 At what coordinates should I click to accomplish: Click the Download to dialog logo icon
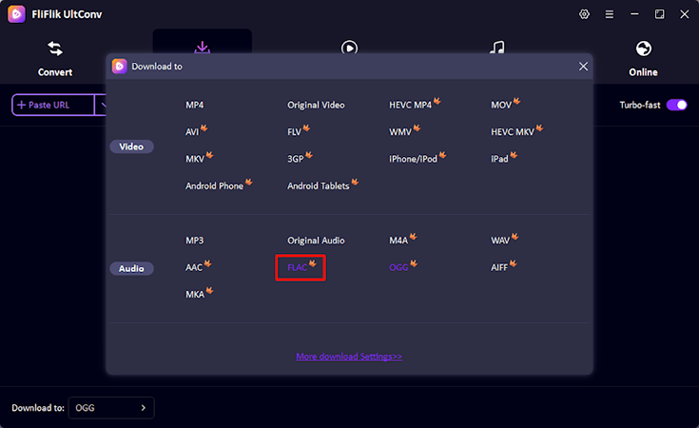(119, 67)
